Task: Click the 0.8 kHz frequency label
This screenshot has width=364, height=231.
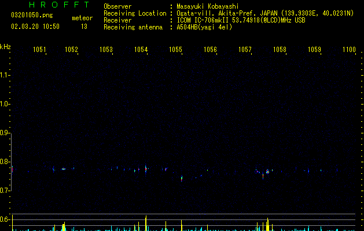Action: tap(4, 162)
